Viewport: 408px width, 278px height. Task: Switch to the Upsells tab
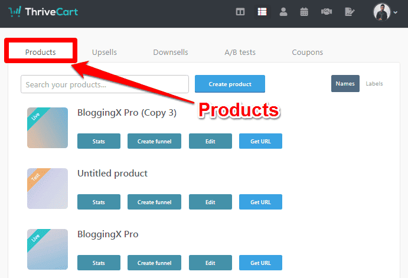click(105, 52)
